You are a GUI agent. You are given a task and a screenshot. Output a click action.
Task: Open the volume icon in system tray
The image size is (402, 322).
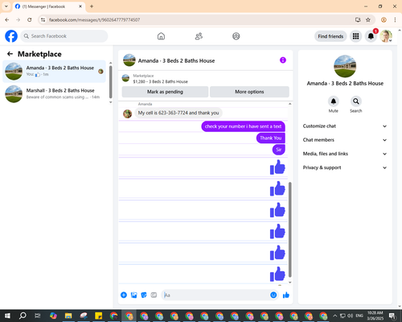[x=350, y=316]
